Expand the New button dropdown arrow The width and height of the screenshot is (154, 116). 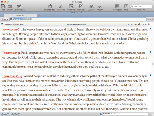5,7
